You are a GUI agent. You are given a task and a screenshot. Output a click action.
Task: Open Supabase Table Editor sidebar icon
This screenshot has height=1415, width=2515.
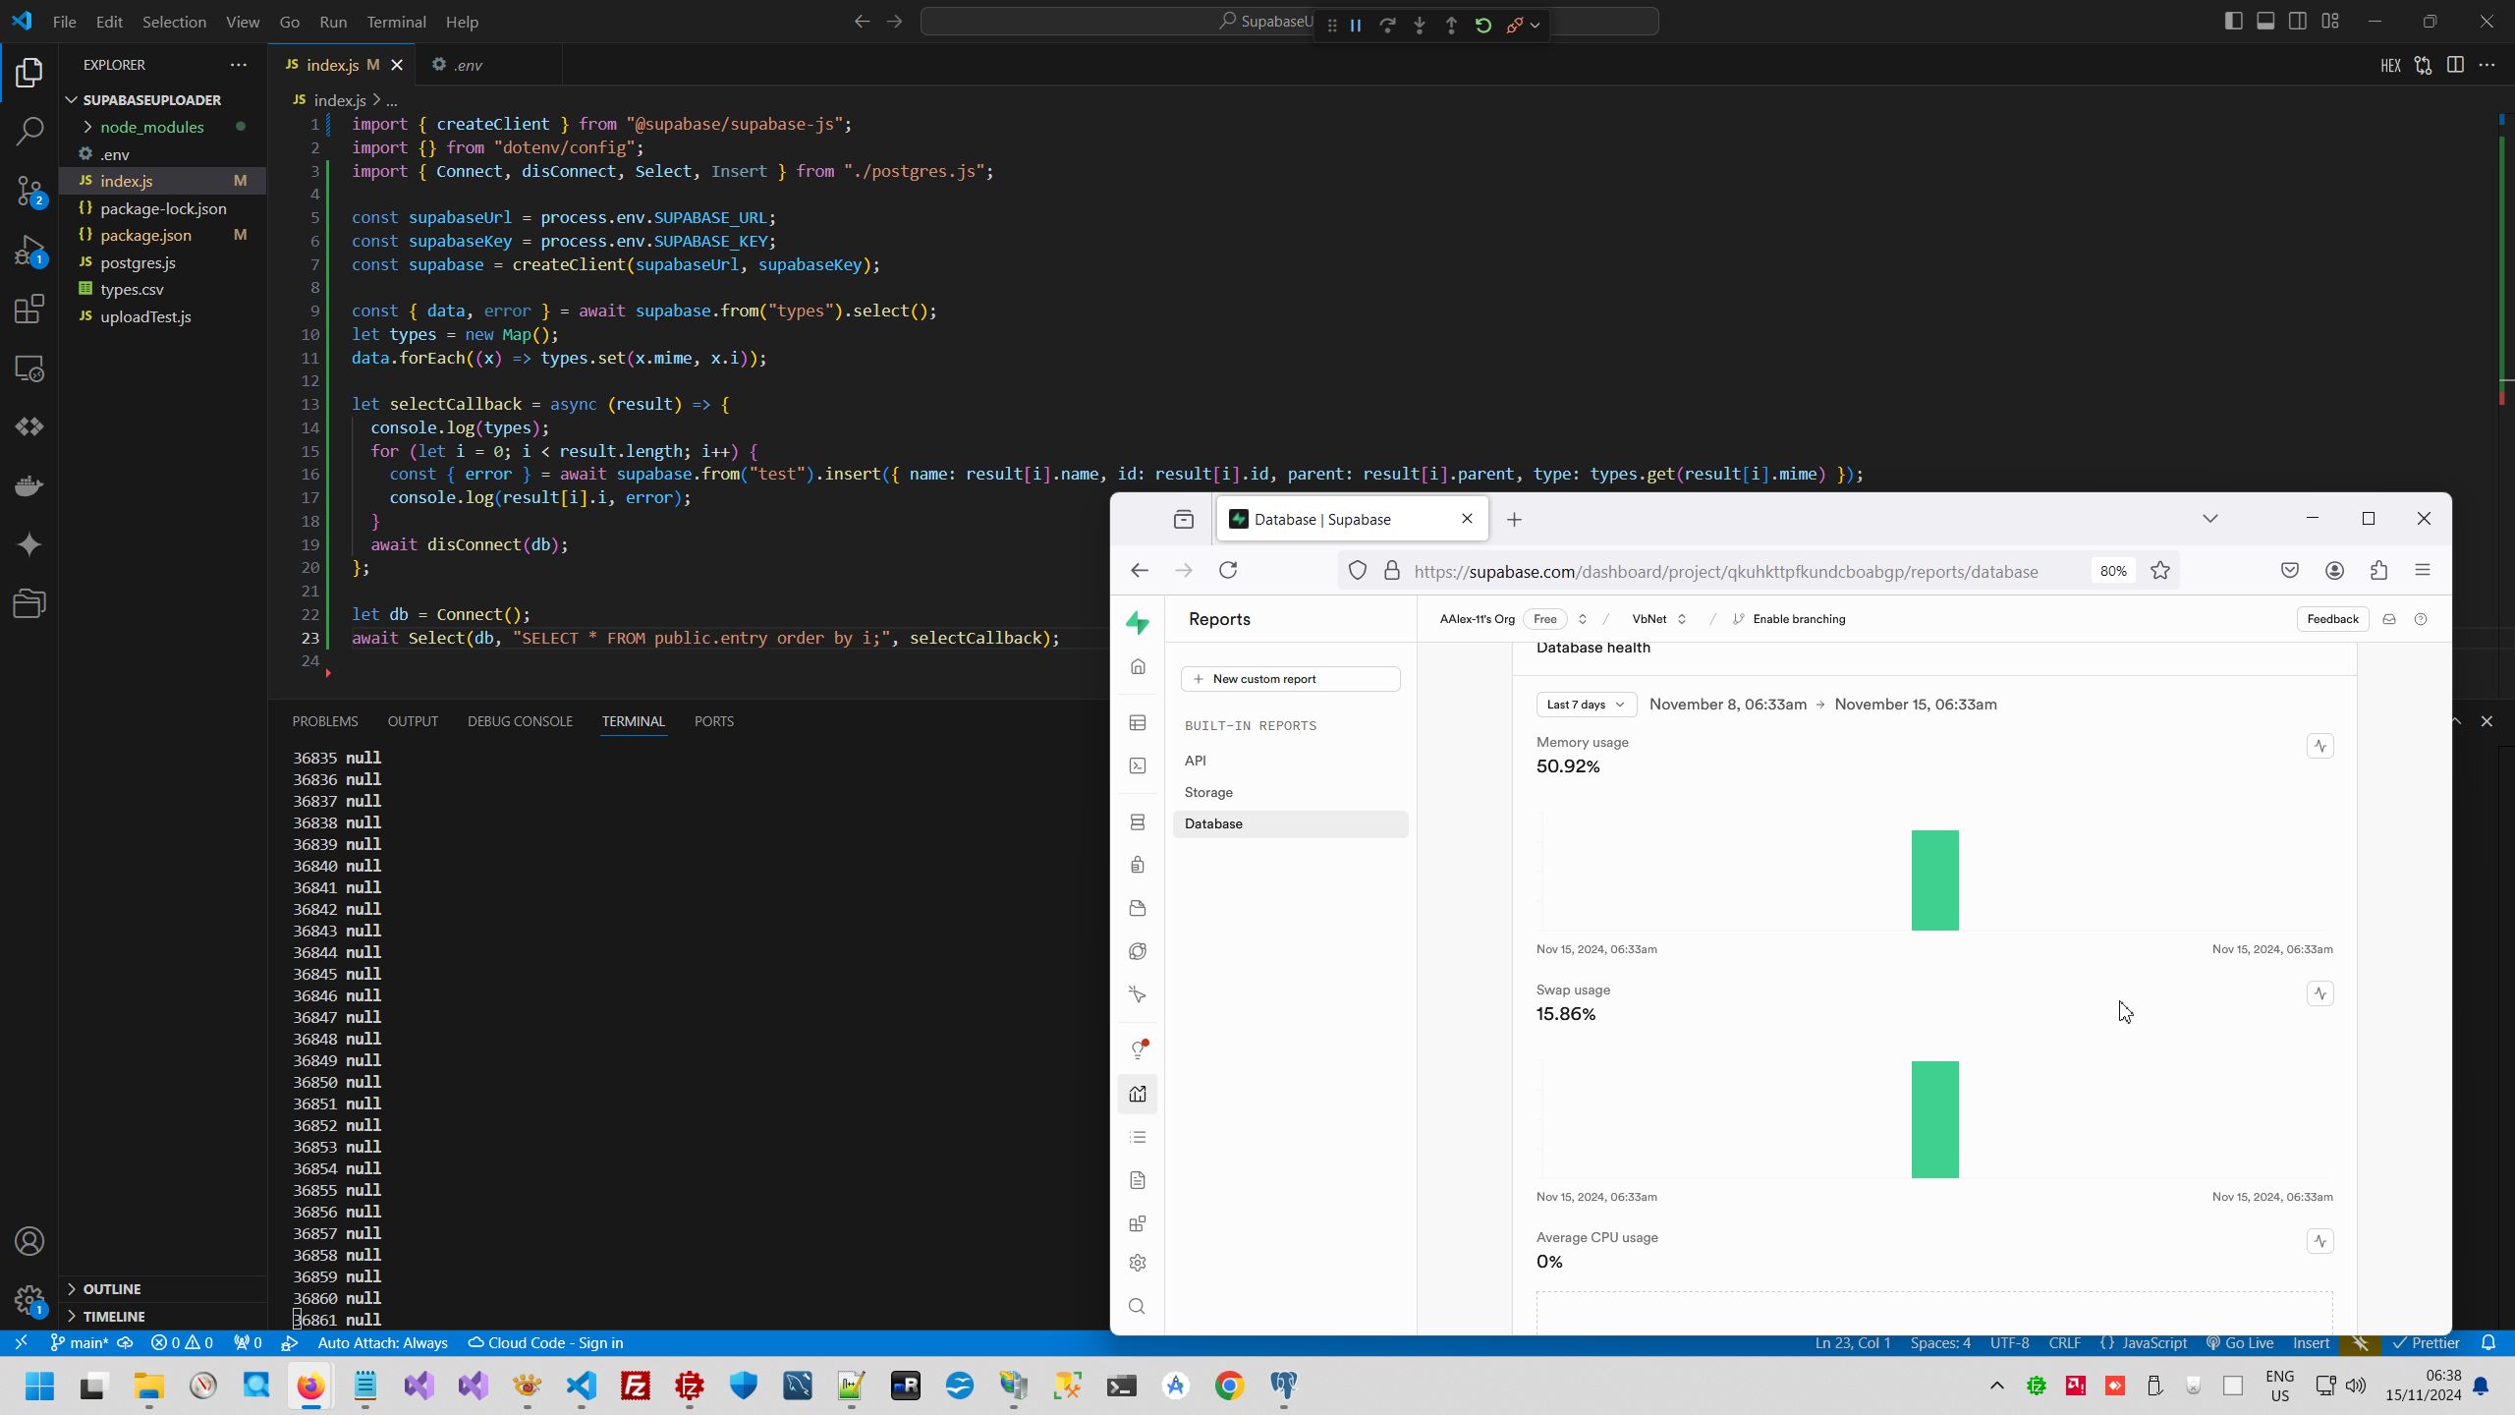point(1138,723)
